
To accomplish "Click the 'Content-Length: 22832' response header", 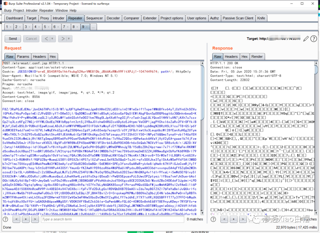I will point(230,80).
